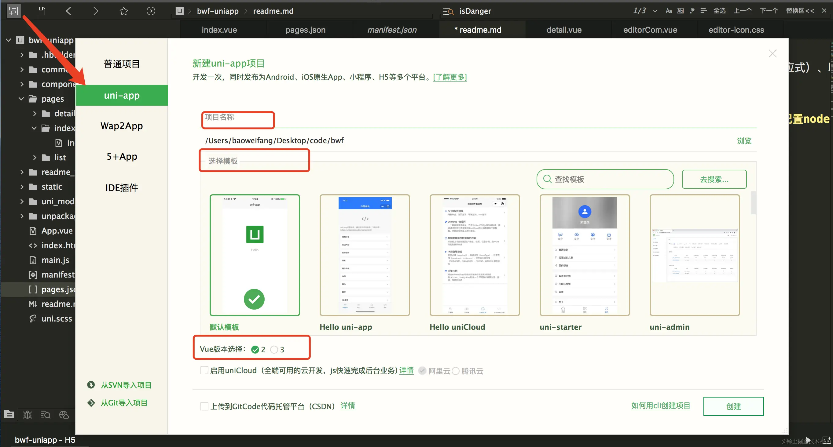Click the forward navigation arrow

(95, 11)
